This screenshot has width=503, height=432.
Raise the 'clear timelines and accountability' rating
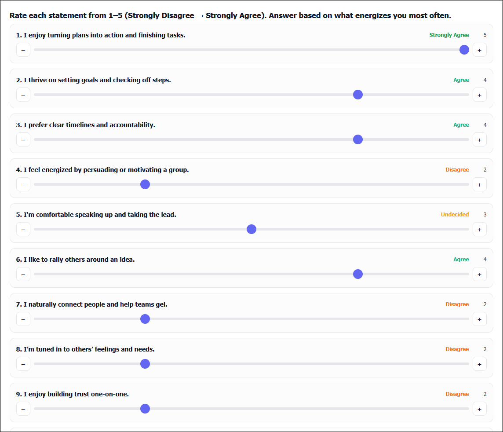pos(479,140)
